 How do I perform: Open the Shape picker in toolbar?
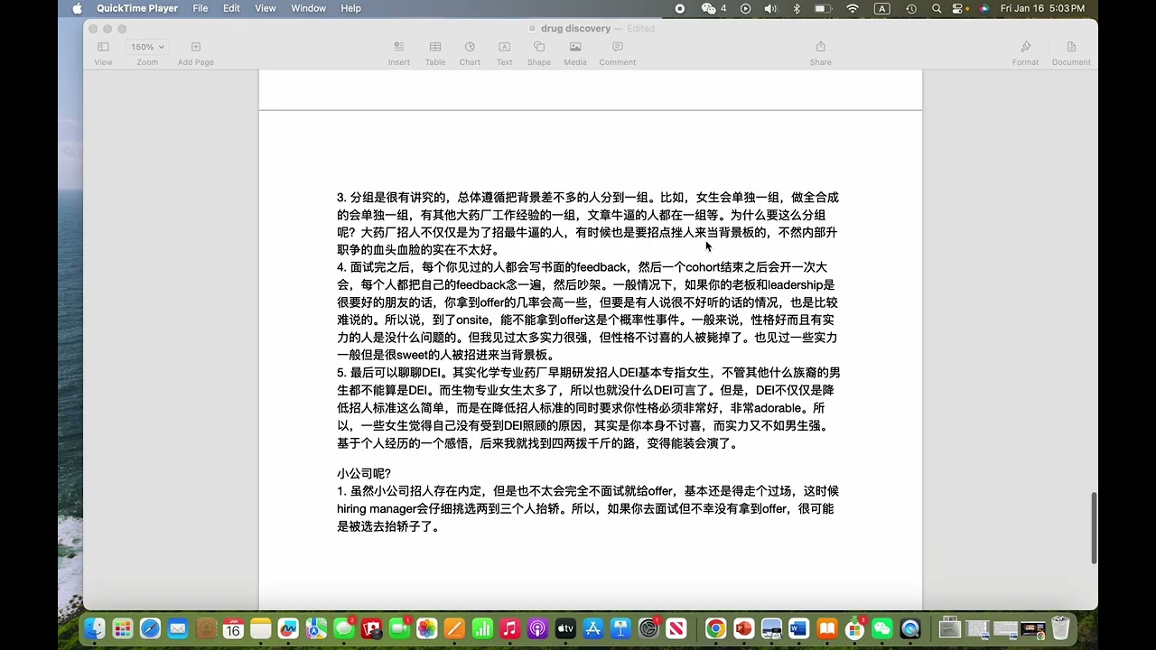tap(539, 52)
